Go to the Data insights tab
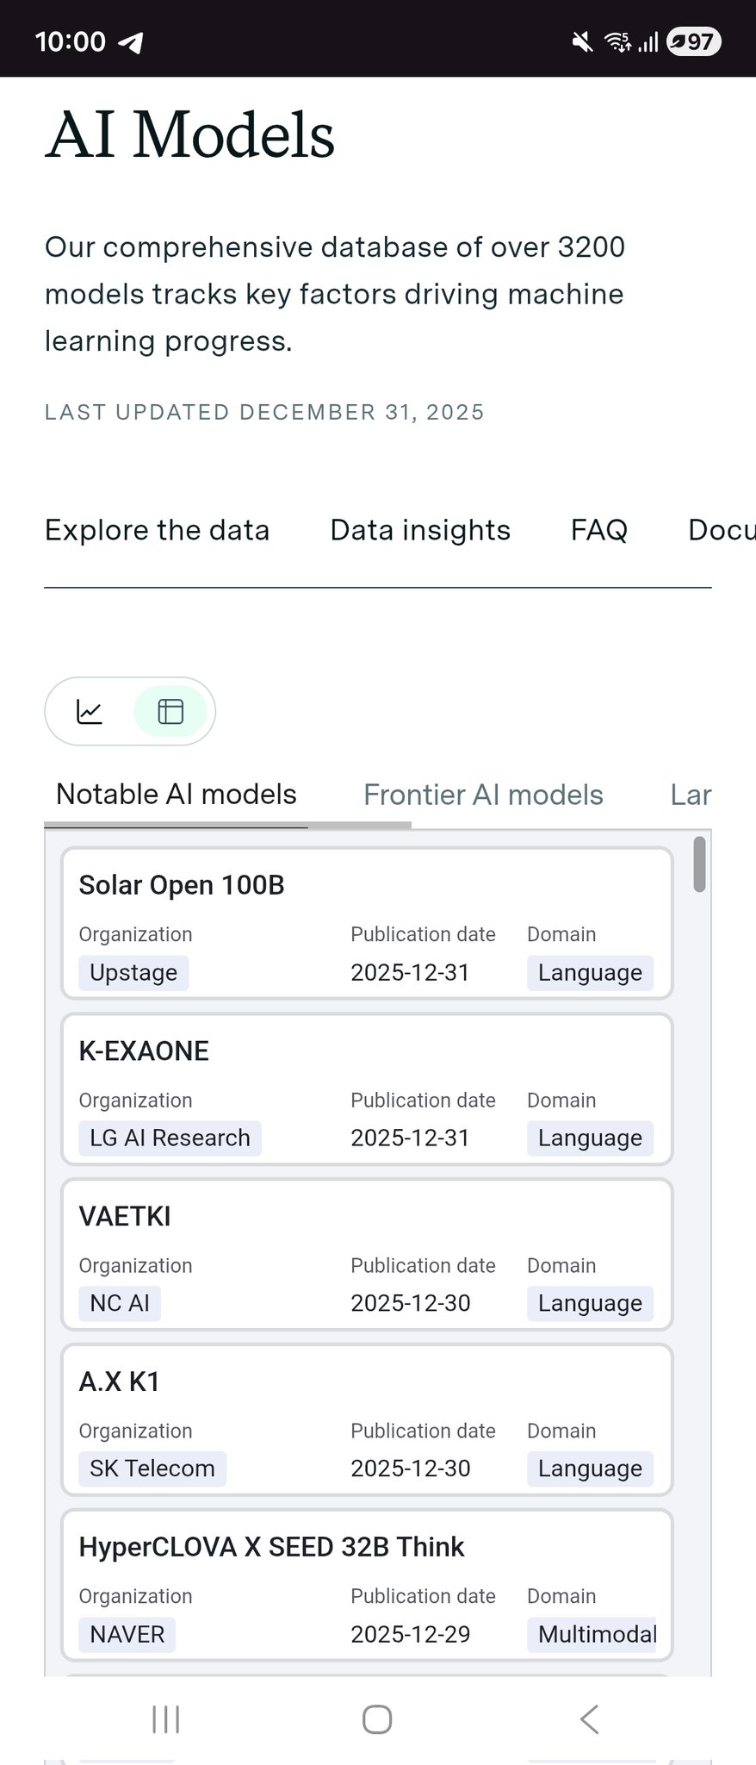The height and width of the screenshot is (1765, 756). [420, 530]
